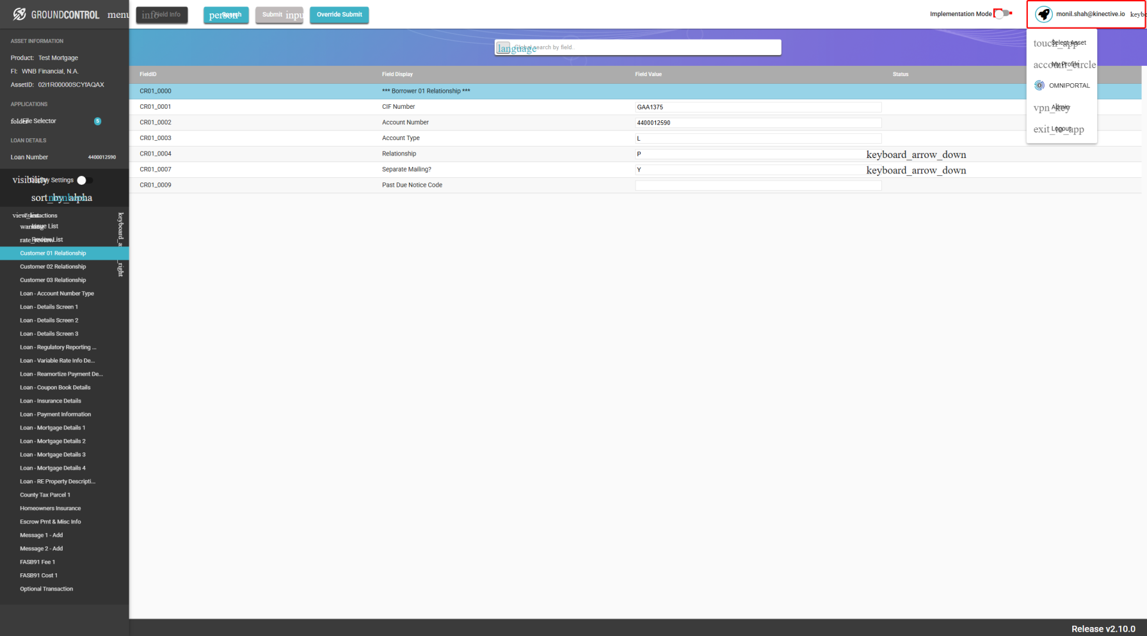Click the CIF Number value field
Image resolution: width=1147 pixels, height=636 pixels.
click(758, 107)
